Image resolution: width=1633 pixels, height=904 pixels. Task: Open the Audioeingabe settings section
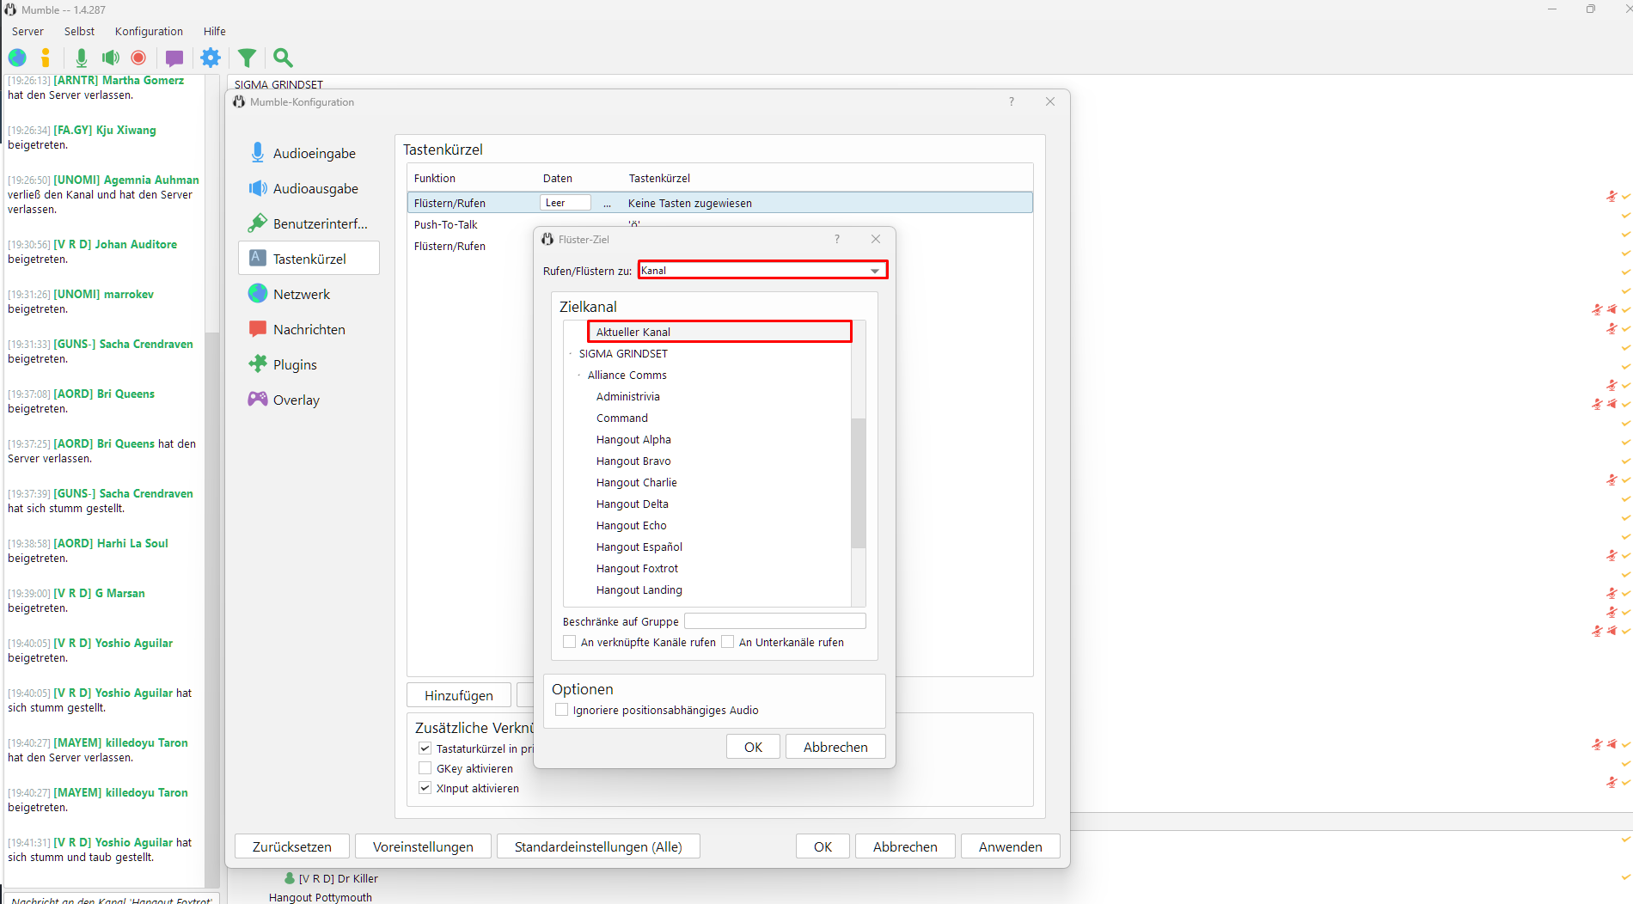(309, 153)
